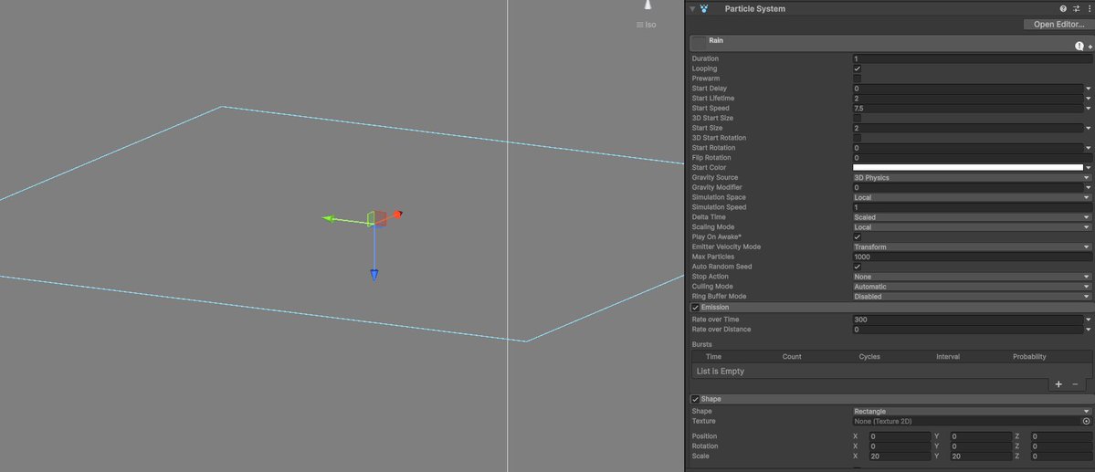Screen dimensions: 1095x472
Task: Enable the 3D Start Rotation checkbox
Action: [857, 138]
